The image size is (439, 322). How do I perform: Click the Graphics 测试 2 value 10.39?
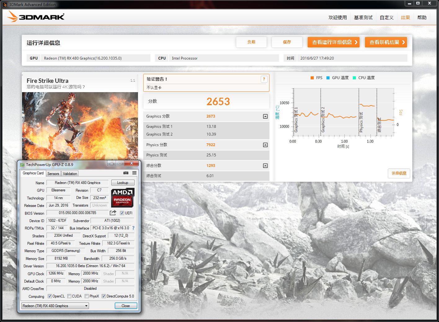pyautogui.click(x=211, y=134)
